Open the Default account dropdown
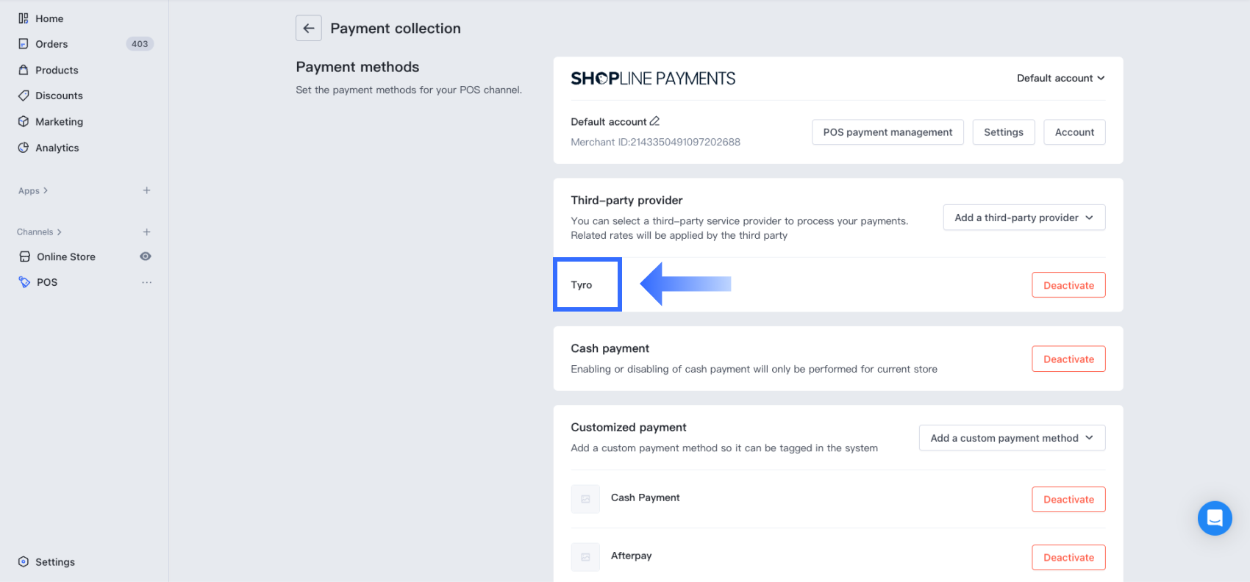The image size is (1250, 582). (x=1060, y=79)
